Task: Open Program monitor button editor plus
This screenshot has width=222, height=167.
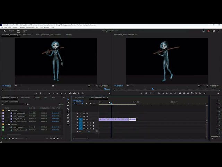Action: (x=218, y=94)
